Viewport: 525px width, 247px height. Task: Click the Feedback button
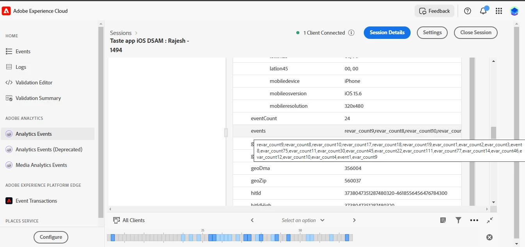pyautogui.click(x=434, y=11)
